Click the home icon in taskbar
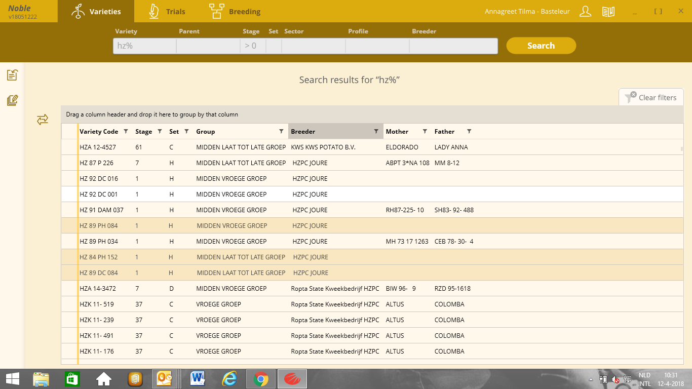 (104, 378)
